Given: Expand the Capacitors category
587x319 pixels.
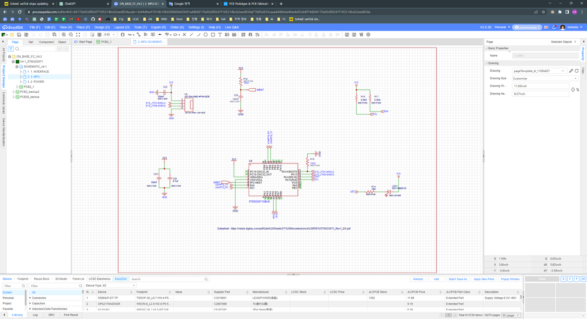Looking at the screenshot, I should (x=31, y=304).
